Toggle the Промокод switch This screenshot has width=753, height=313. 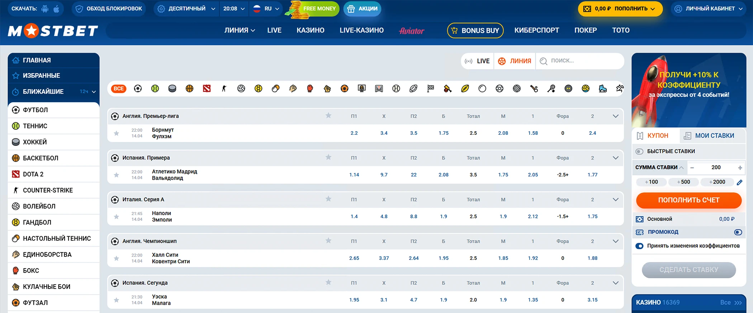(x=738, y=232)
